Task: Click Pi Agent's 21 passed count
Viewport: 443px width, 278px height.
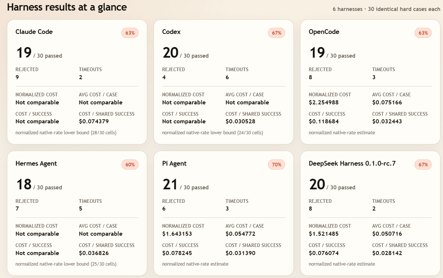Action: 170,184
